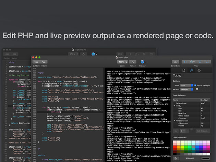The width and height of the screenshot is (216, 162).
Task: Click the Outdent button in index.php window
Action: point(36,62)
